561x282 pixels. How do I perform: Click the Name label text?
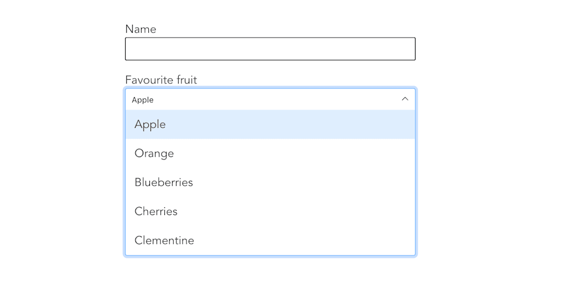(141, 29)
